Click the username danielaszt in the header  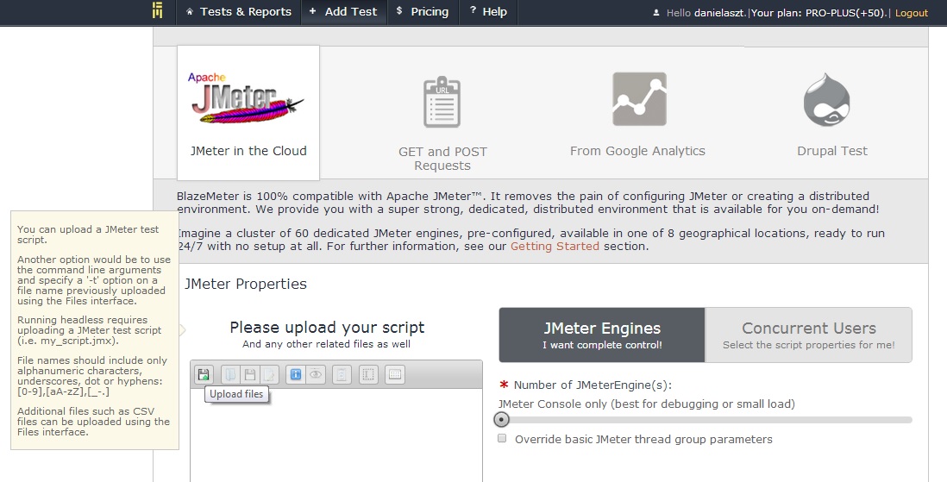pyautogui.click(x=719, y=13)
